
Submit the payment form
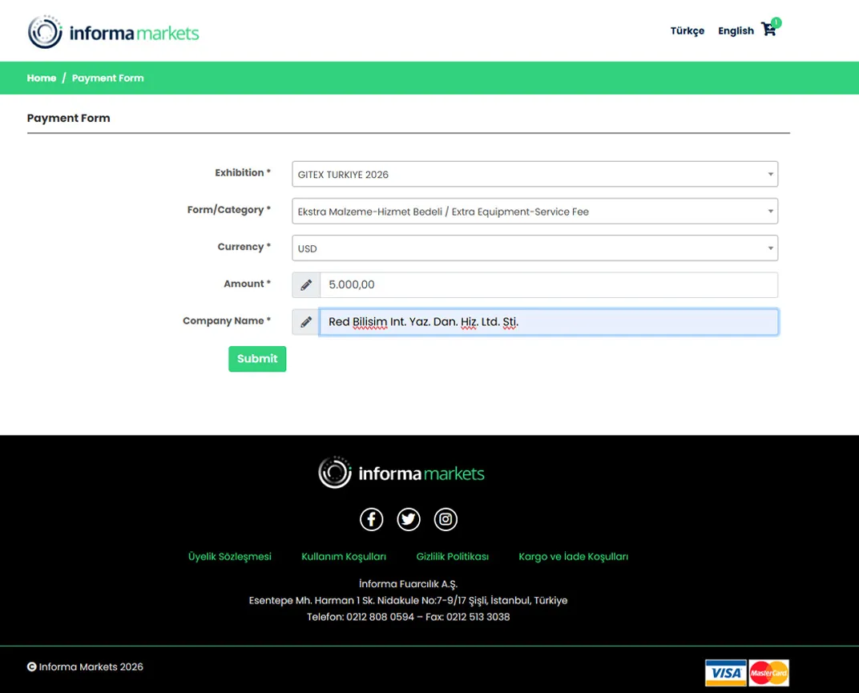(x=257, y=359)
